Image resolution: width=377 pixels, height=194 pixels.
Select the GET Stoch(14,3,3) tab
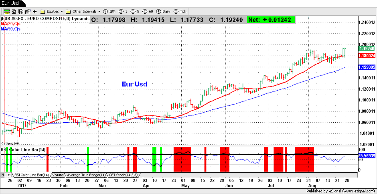click(123, 175)
